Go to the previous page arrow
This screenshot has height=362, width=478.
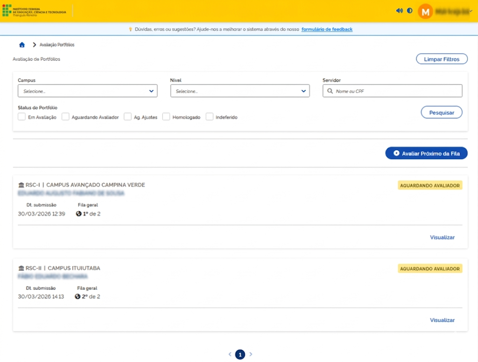pyautogui.click(x=230, y=355)
